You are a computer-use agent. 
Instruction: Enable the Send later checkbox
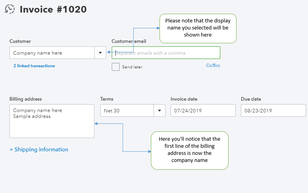pos(116,67)
